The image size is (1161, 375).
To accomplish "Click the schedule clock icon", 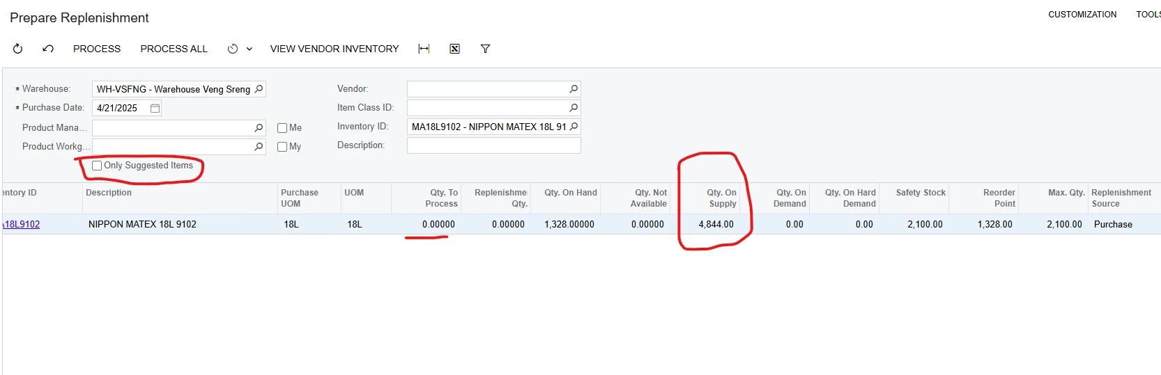I will (x=233, y=49).
